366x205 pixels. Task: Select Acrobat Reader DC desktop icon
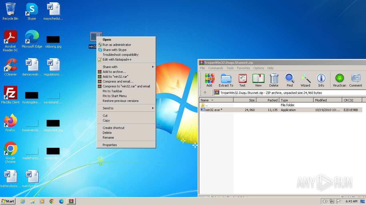click(10, 41)
